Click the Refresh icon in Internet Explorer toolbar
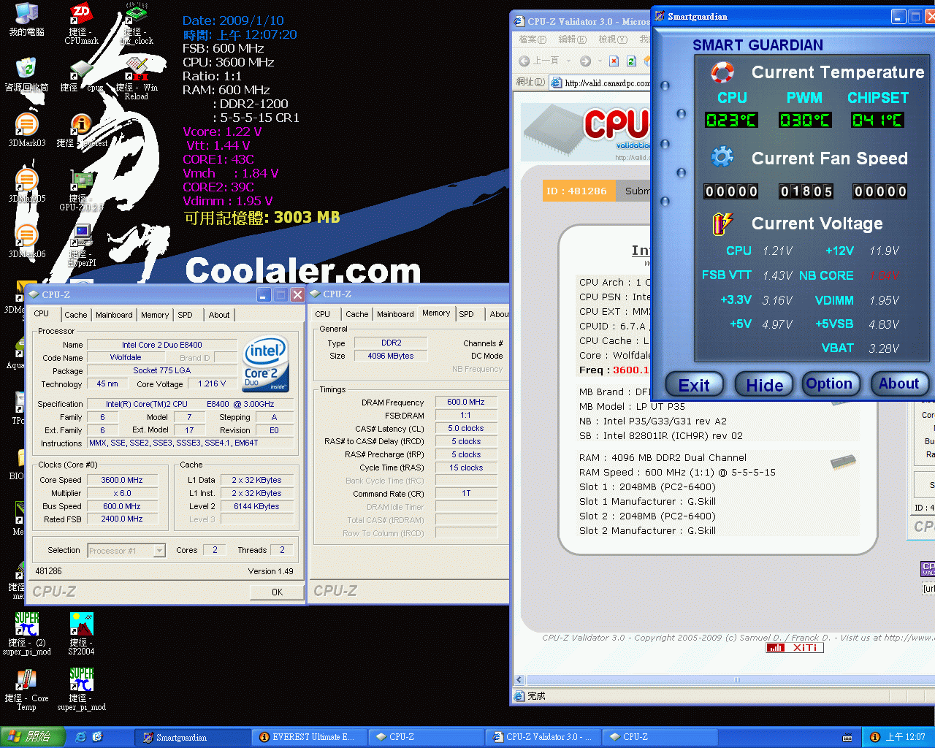The width and height of the screenshot is (935, 748). pyautogui.click(x=631, y=61)
